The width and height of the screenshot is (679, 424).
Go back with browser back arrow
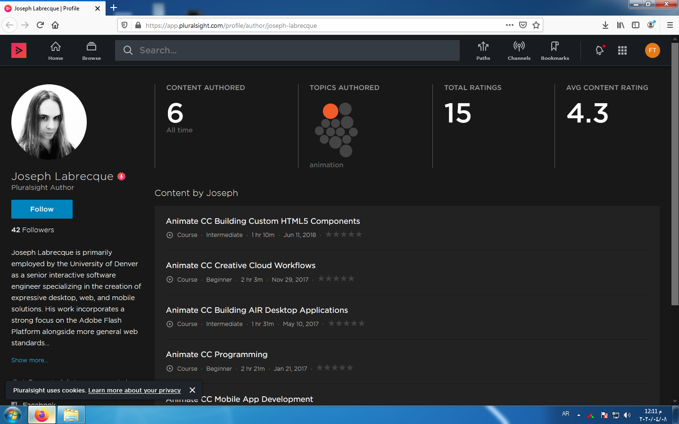9,25
